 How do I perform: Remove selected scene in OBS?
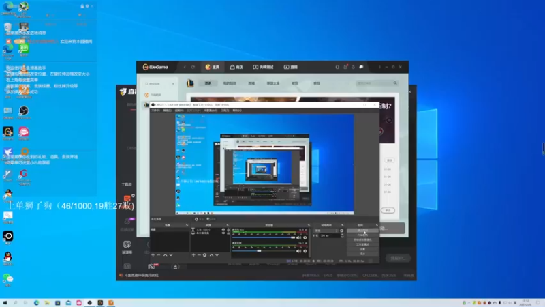[x=159, y=255]
